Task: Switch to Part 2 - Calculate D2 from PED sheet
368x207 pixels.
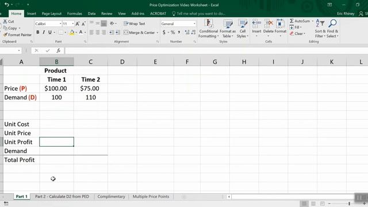Action: coord(62,197)
